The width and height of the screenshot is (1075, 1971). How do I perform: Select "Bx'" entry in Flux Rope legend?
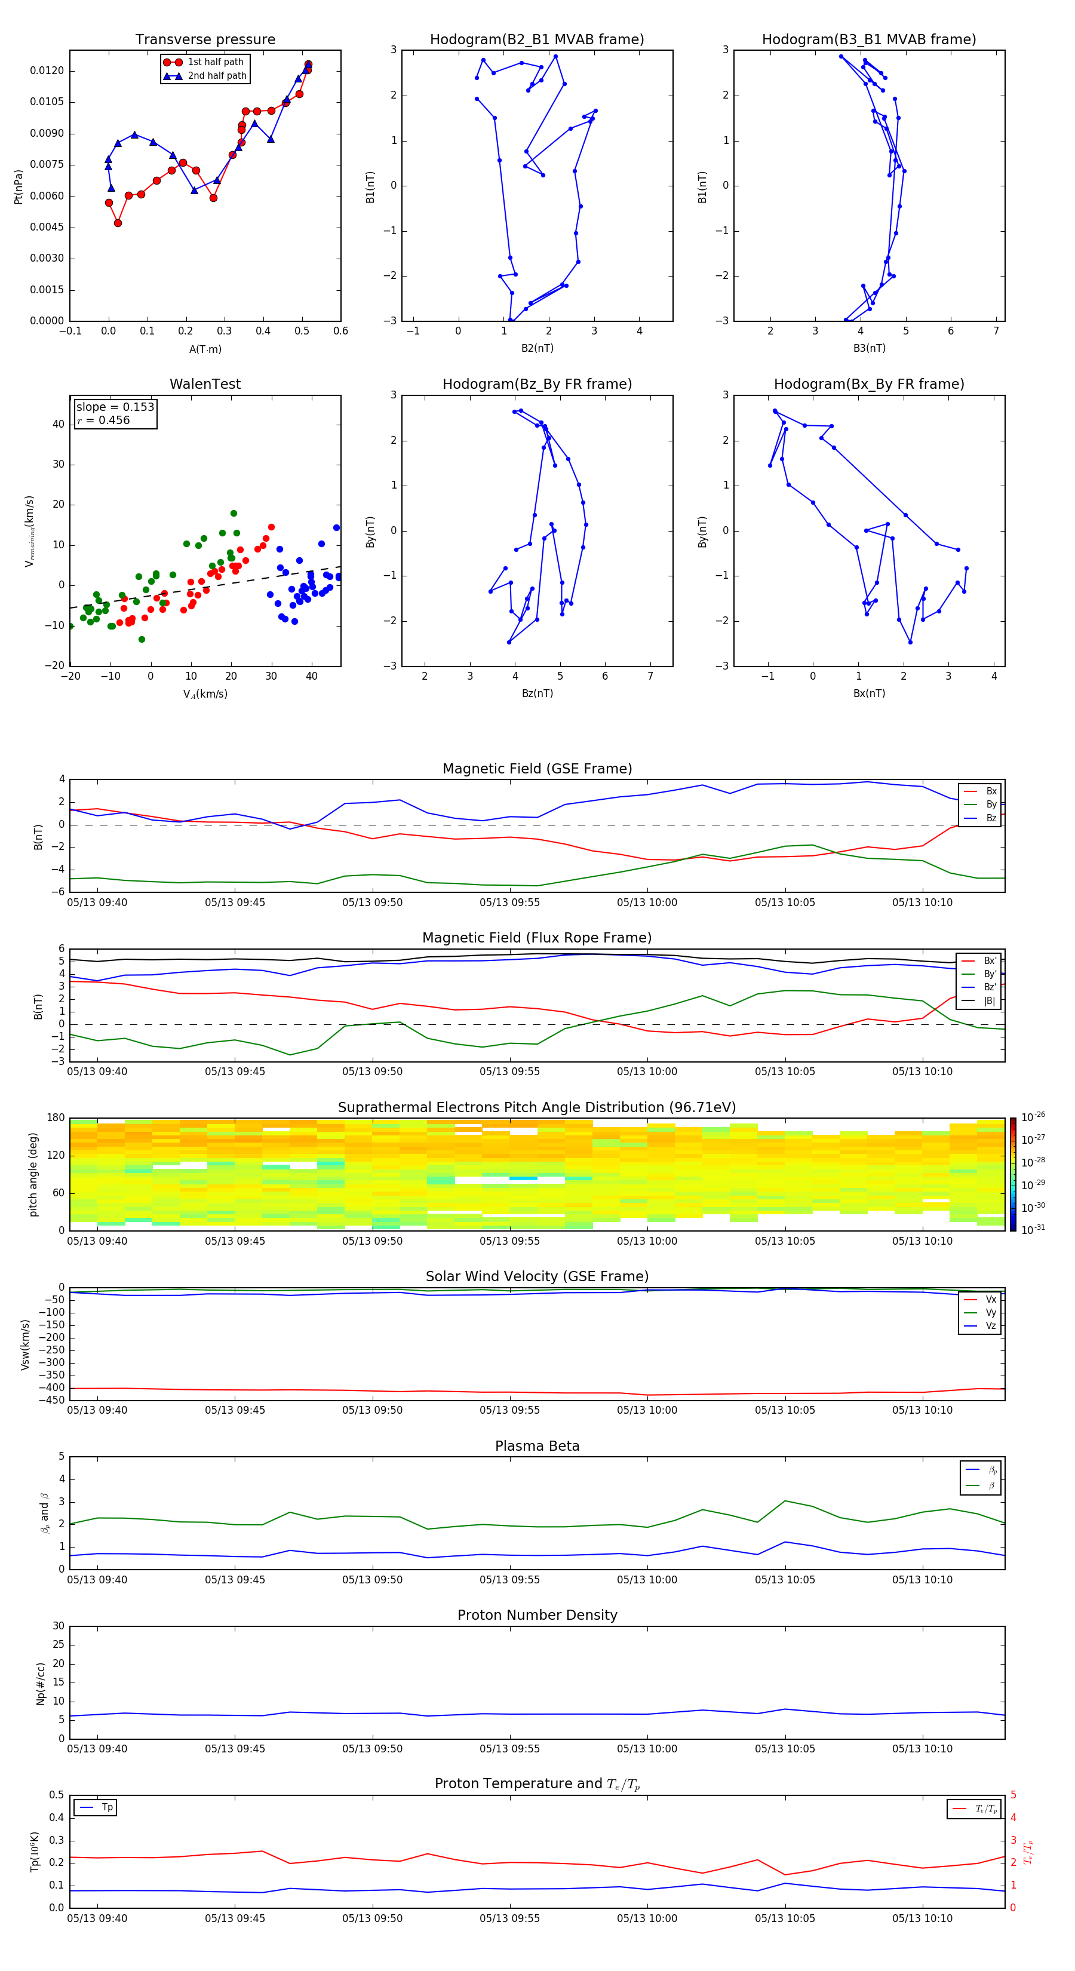click(x=980, y=961)
